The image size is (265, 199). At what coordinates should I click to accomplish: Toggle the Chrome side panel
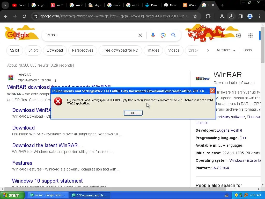pyautogui.click(x=240, y=16)
